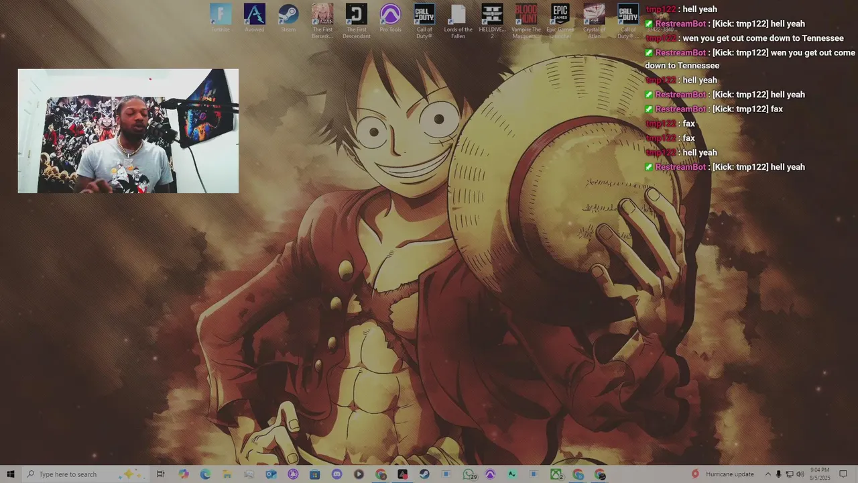Open Outlook from the taskbar
Screen dimensions: 858x483
(x=271, y=474)
